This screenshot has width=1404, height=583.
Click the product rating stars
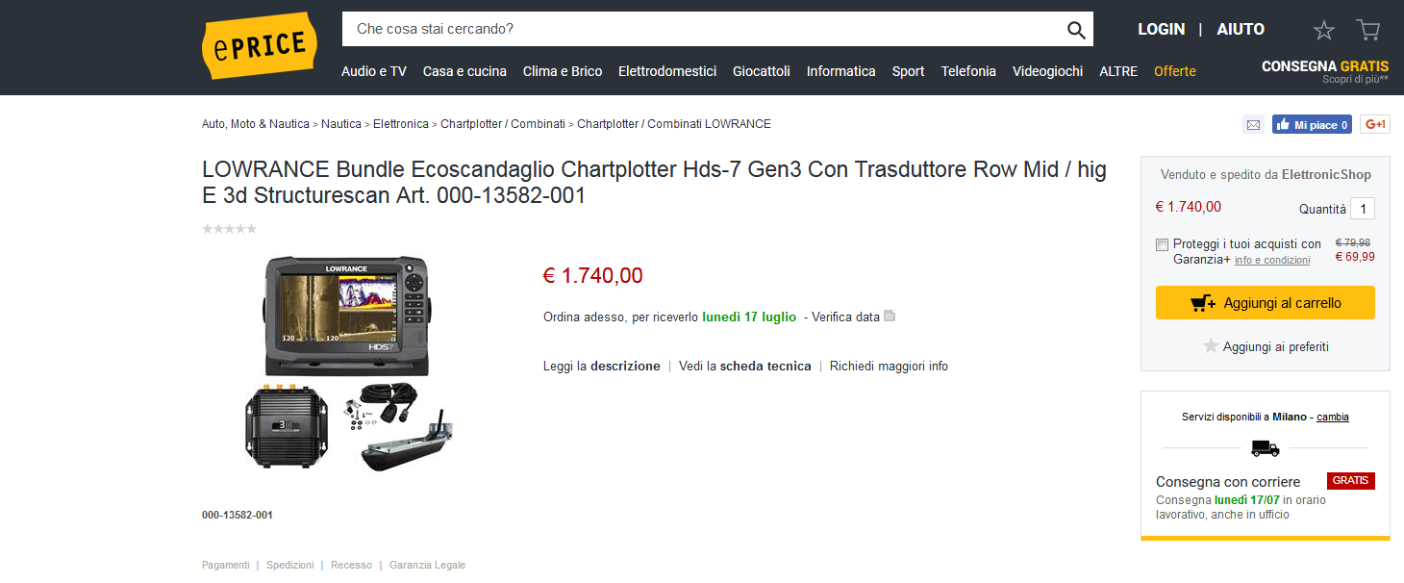coord(229,229)
